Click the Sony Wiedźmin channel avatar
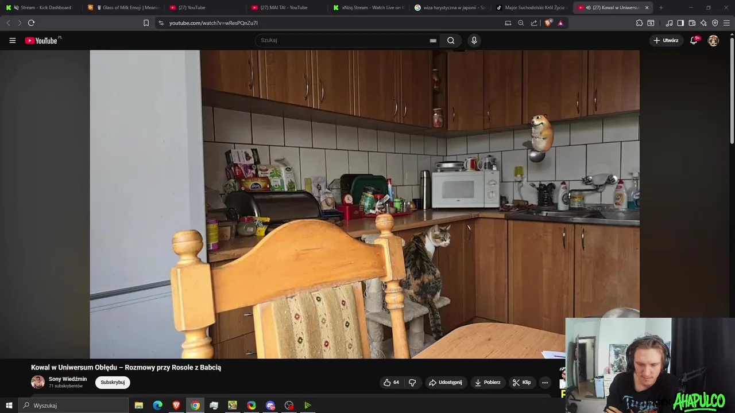The height and width of the screenshot is (413, 735). (x=38, y=382)
